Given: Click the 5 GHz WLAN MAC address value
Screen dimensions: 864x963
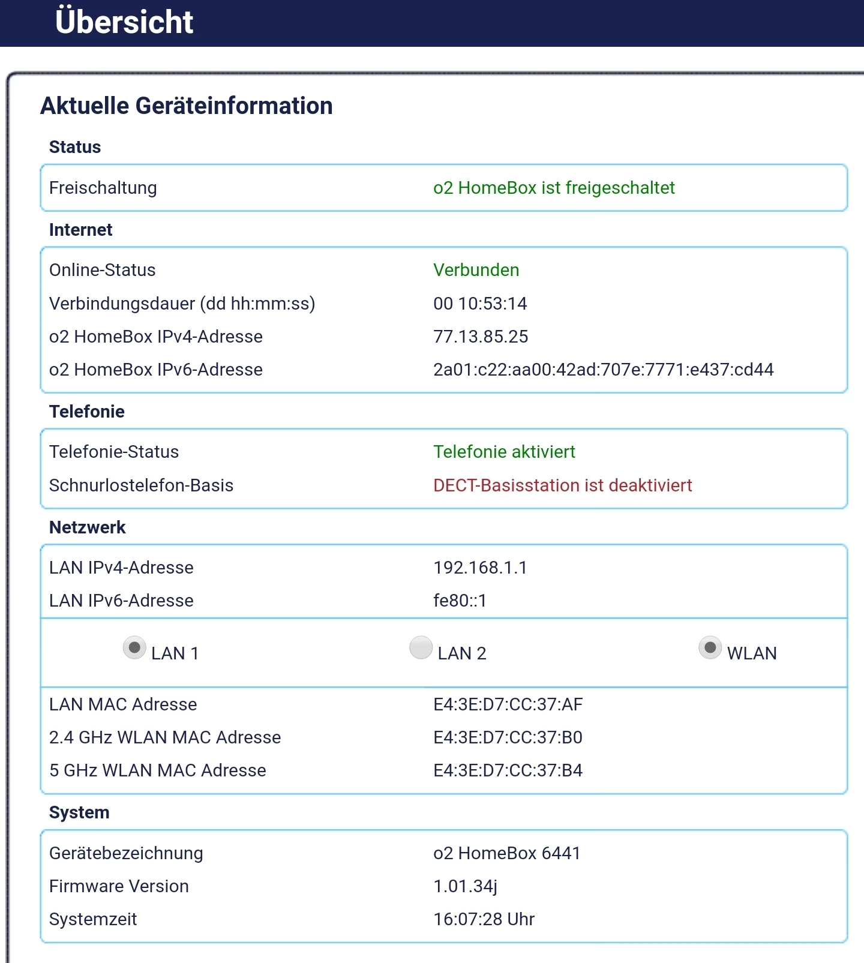Looking at the screenshot, I should [x=508, y=770].
